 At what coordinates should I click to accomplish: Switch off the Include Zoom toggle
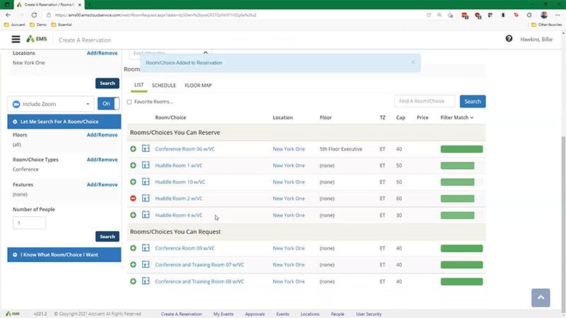[x=108, y=103]
